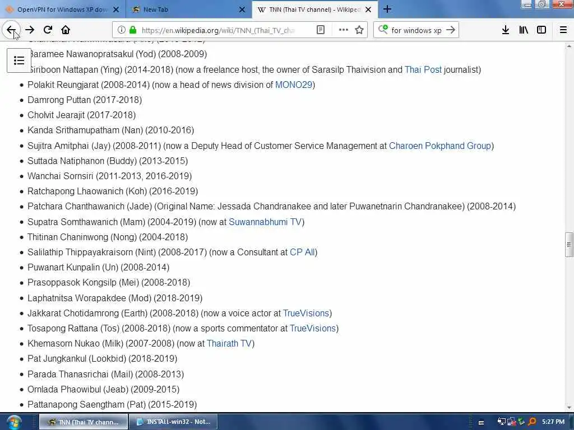Bookmark this page with the star
Image resolution: width=574 pixels, height=430 pixels.
[x=359, y=30]
